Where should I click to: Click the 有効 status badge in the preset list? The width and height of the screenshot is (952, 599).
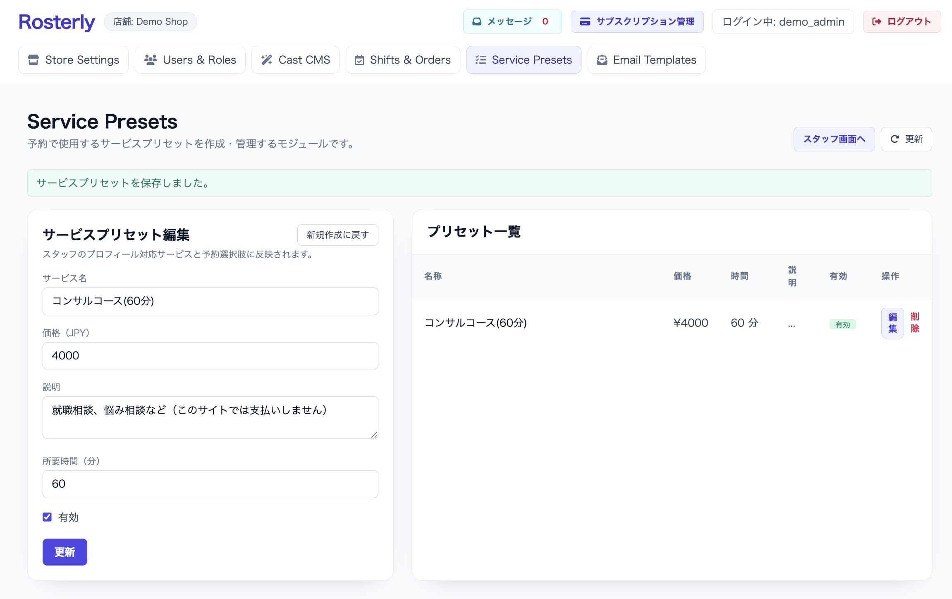point(843,324)
